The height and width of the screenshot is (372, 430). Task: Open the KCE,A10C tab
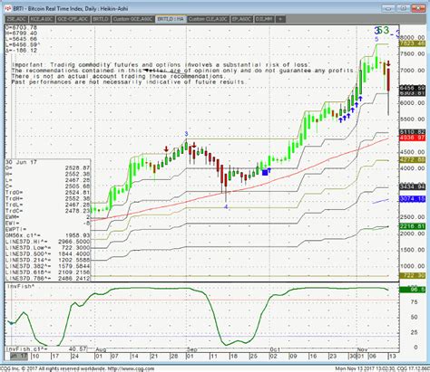pyautogui.click(x=42, y=19)
